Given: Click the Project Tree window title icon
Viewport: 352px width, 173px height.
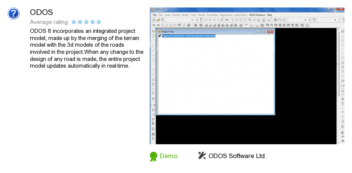Looking at the screenshot, I should [160, 32].
